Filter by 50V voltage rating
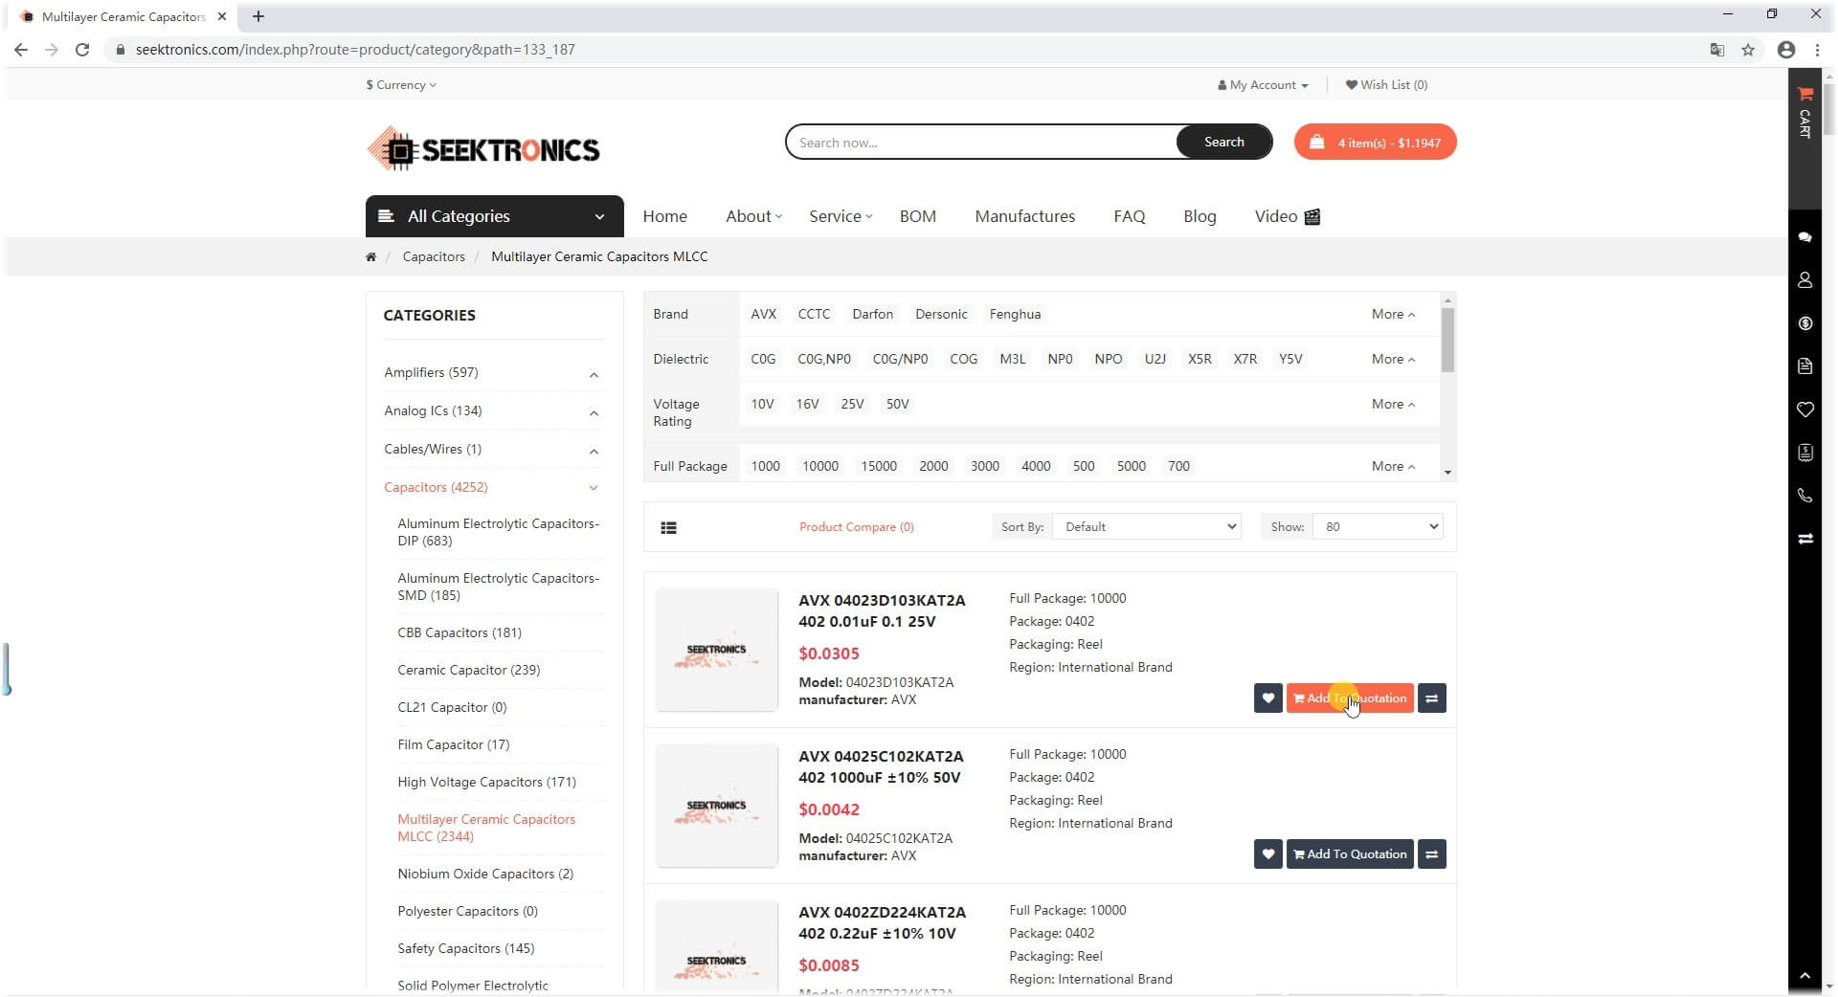This screenshot has width=1838, height=997. click(x=897, y=404)
